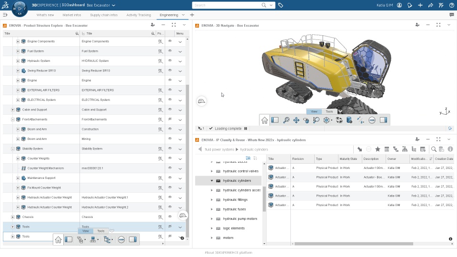The height and width of the screenshot is (257, 457).
Task: Toggle visibility eye for Fuel System
Action: (x=170, y=51)
